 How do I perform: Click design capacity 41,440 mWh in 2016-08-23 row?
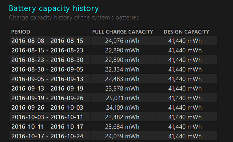coord(185,60)
